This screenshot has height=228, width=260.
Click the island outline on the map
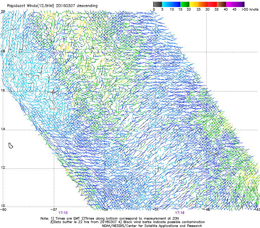pyautogui.click(x=11, y=146)
